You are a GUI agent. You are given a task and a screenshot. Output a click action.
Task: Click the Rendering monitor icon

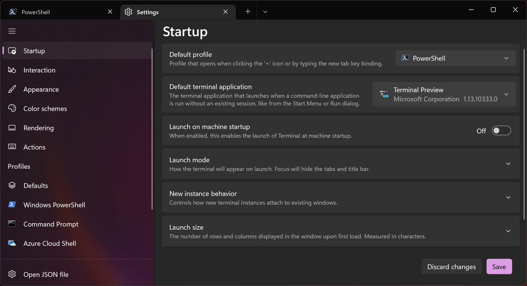click(12, 128)
